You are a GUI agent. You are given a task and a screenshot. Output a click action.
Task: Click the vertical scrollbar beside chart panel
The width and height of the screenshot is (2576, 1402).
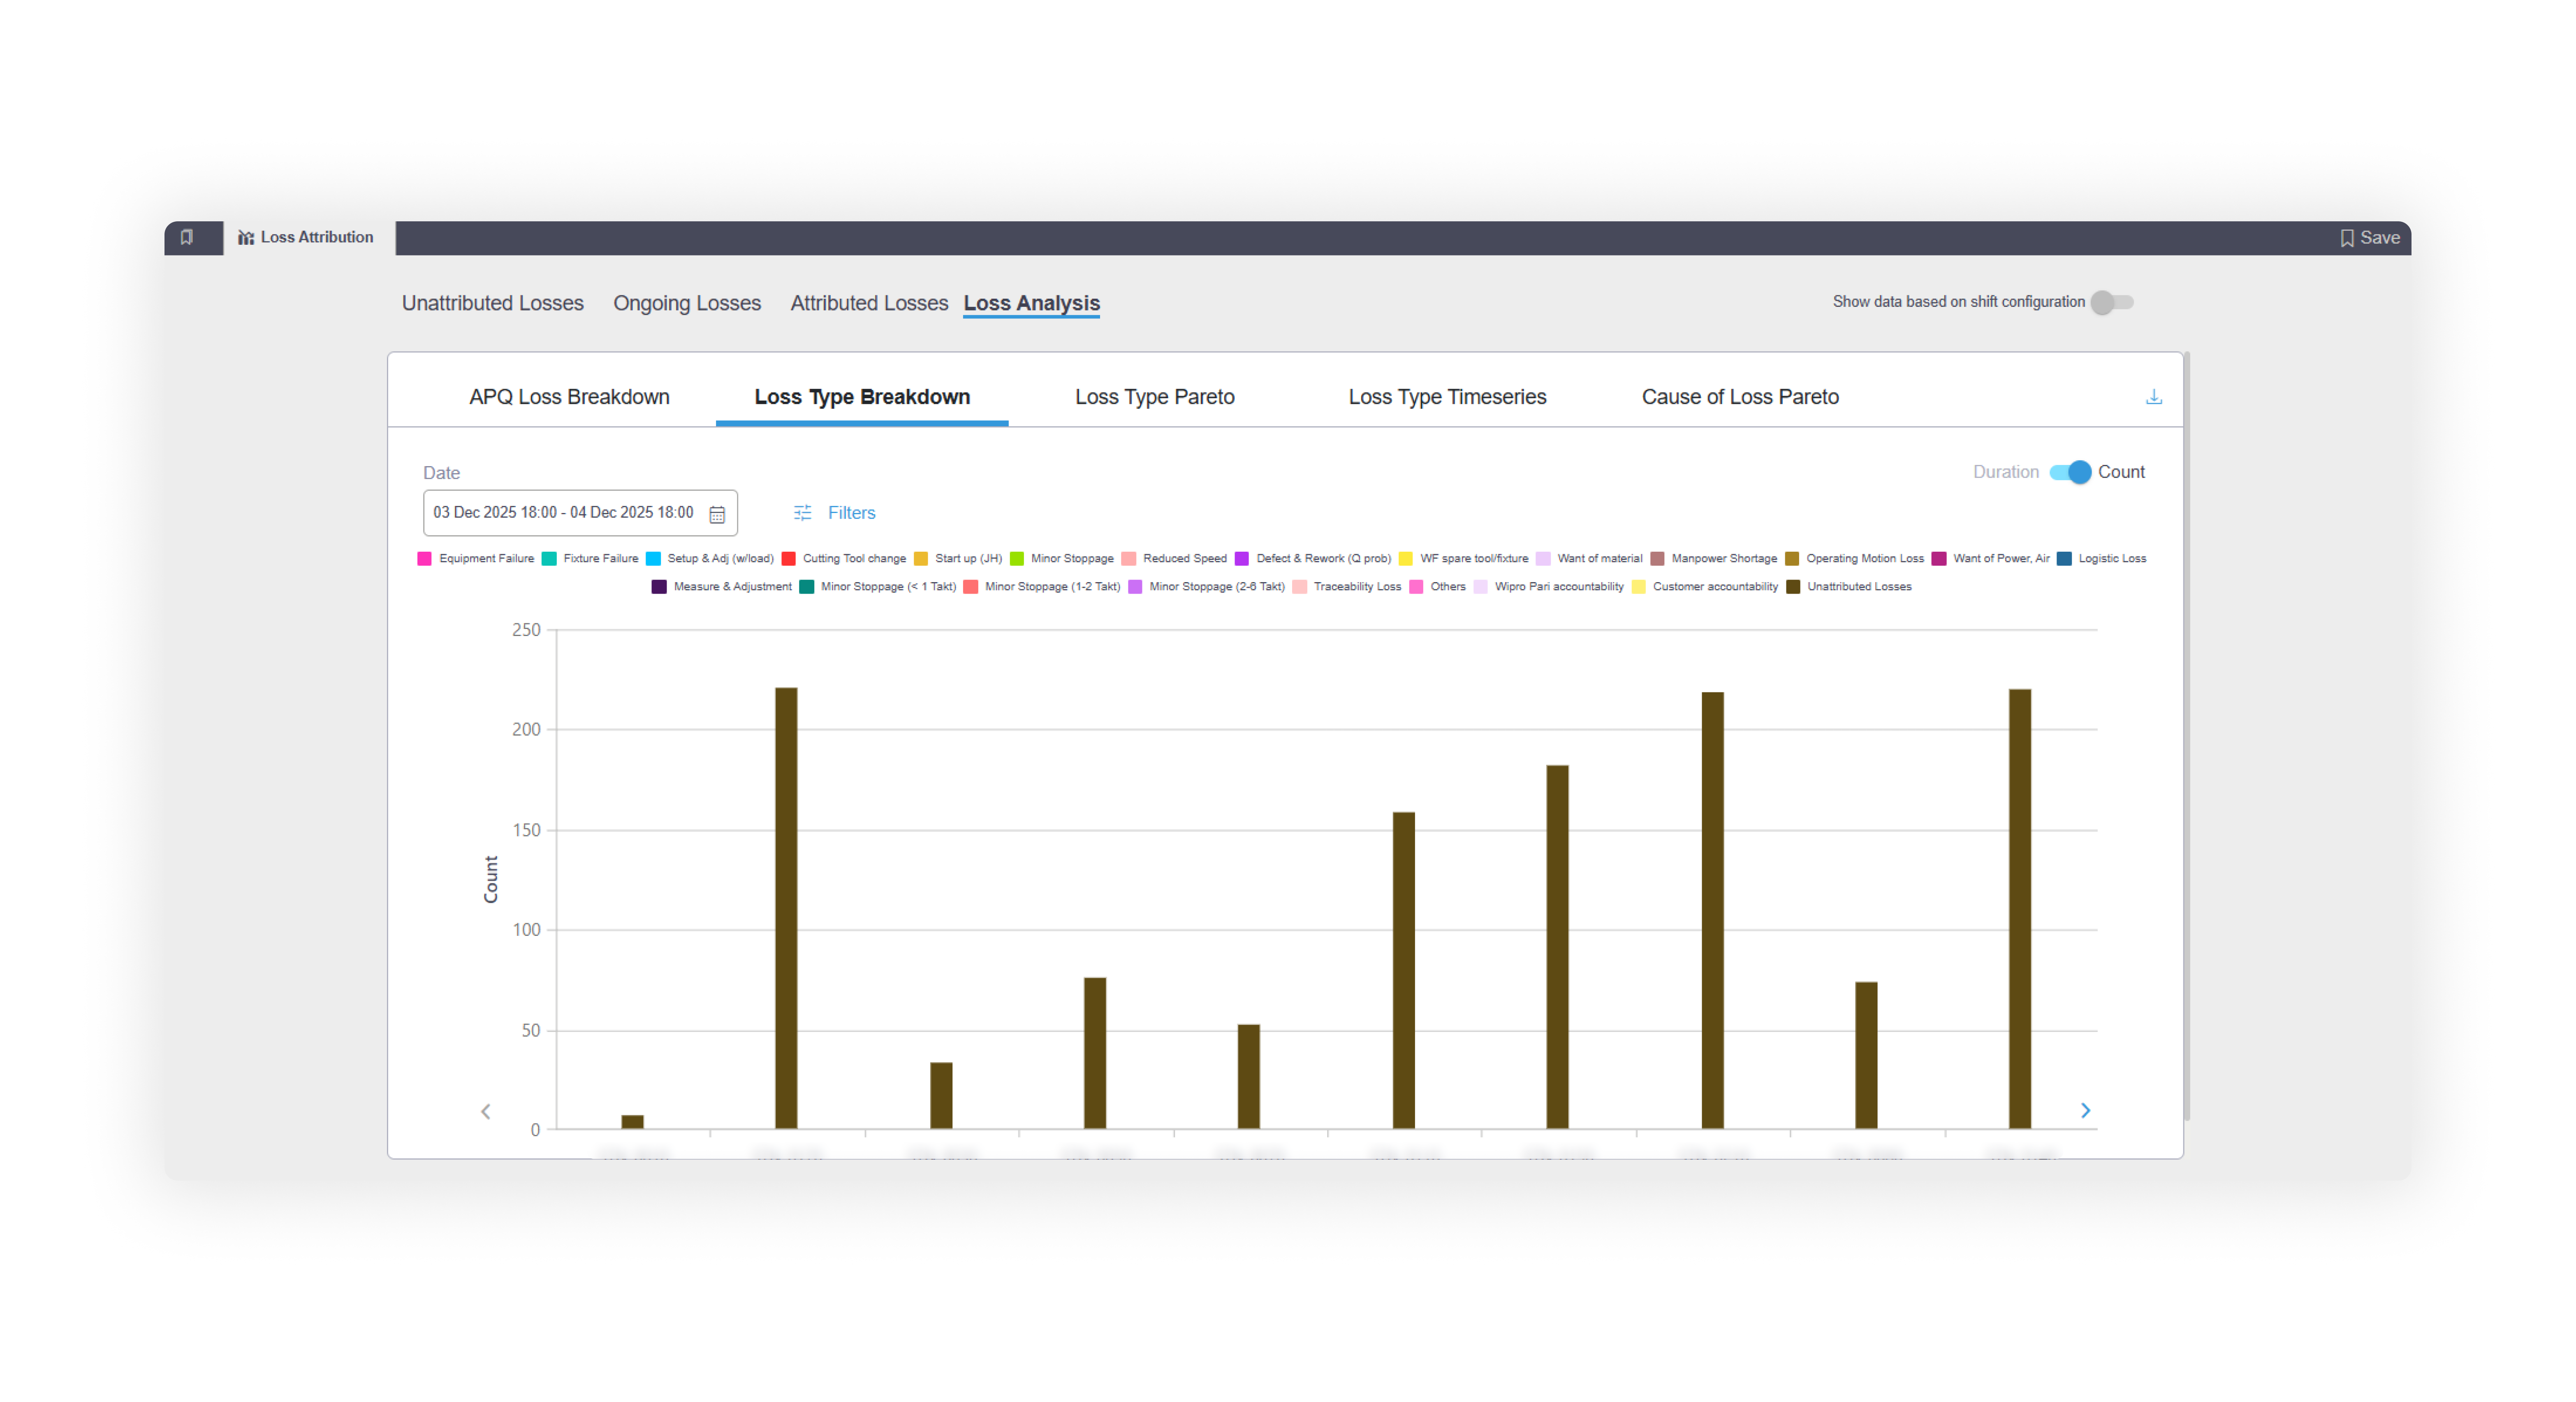[2187, 735]
